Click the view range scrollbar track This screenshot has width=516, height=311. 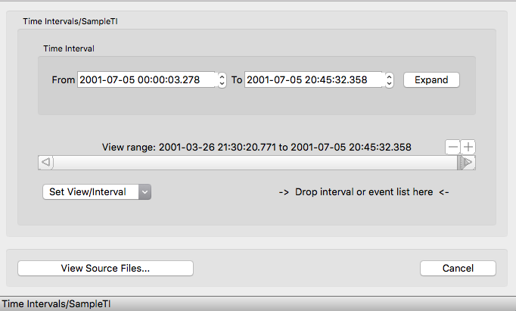click(x=250, y=162)
